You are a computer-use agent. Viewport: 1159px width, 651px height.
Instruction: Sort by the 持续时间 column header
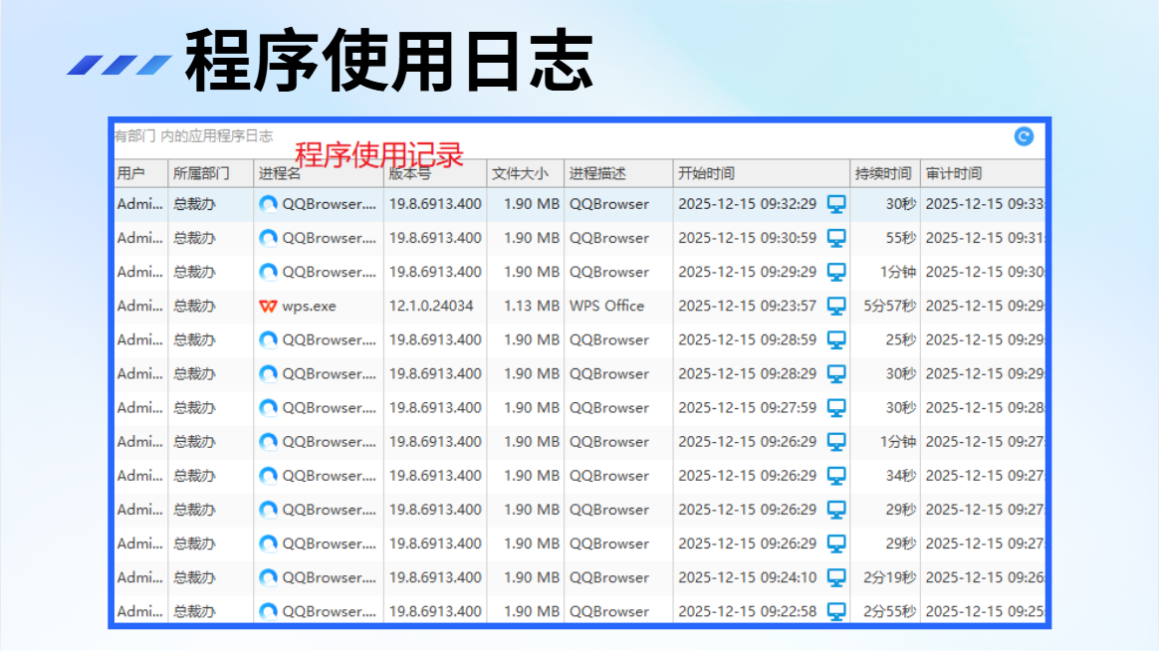[885, 173]
